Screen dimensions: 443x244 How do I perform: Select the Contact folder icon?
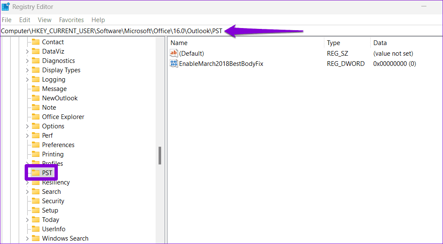(36, 42)
